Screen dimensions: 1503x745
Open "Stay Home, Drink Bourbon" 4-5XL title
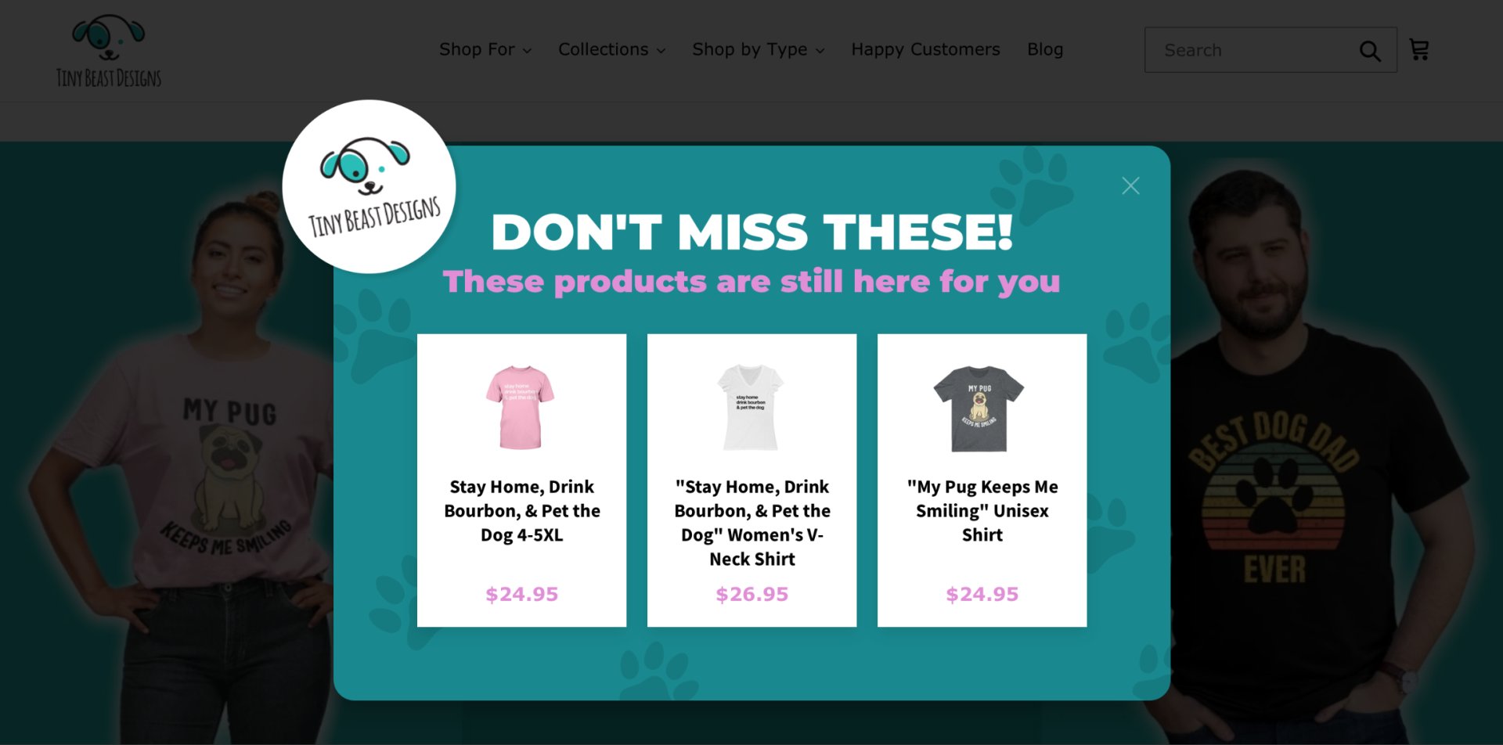click(522, 511)
